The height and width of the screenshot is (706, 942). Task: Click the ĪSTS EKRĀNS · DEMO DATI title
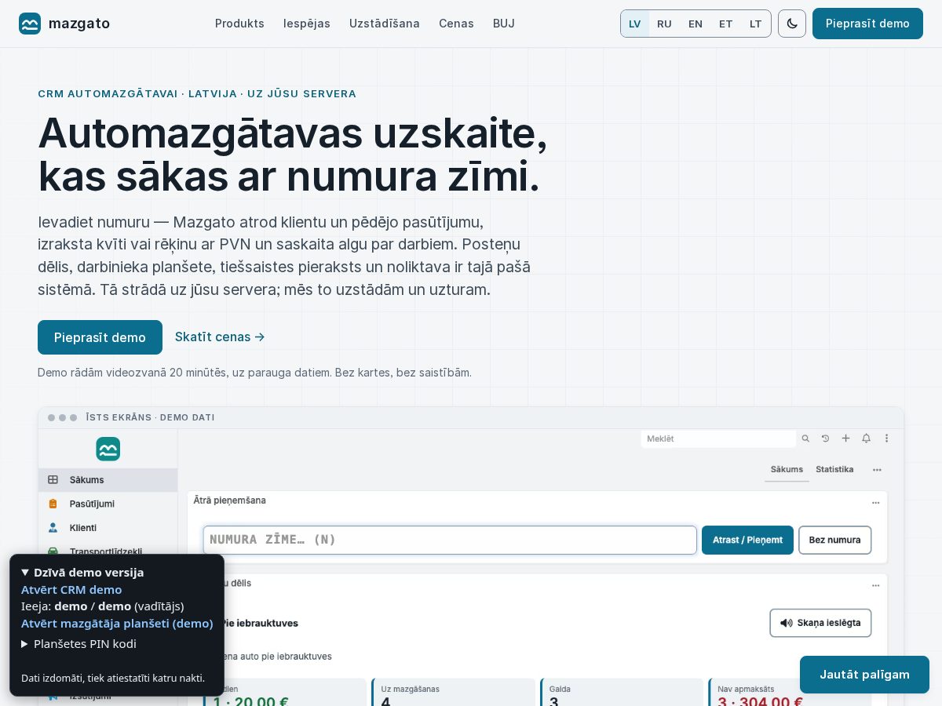[150, 417]
